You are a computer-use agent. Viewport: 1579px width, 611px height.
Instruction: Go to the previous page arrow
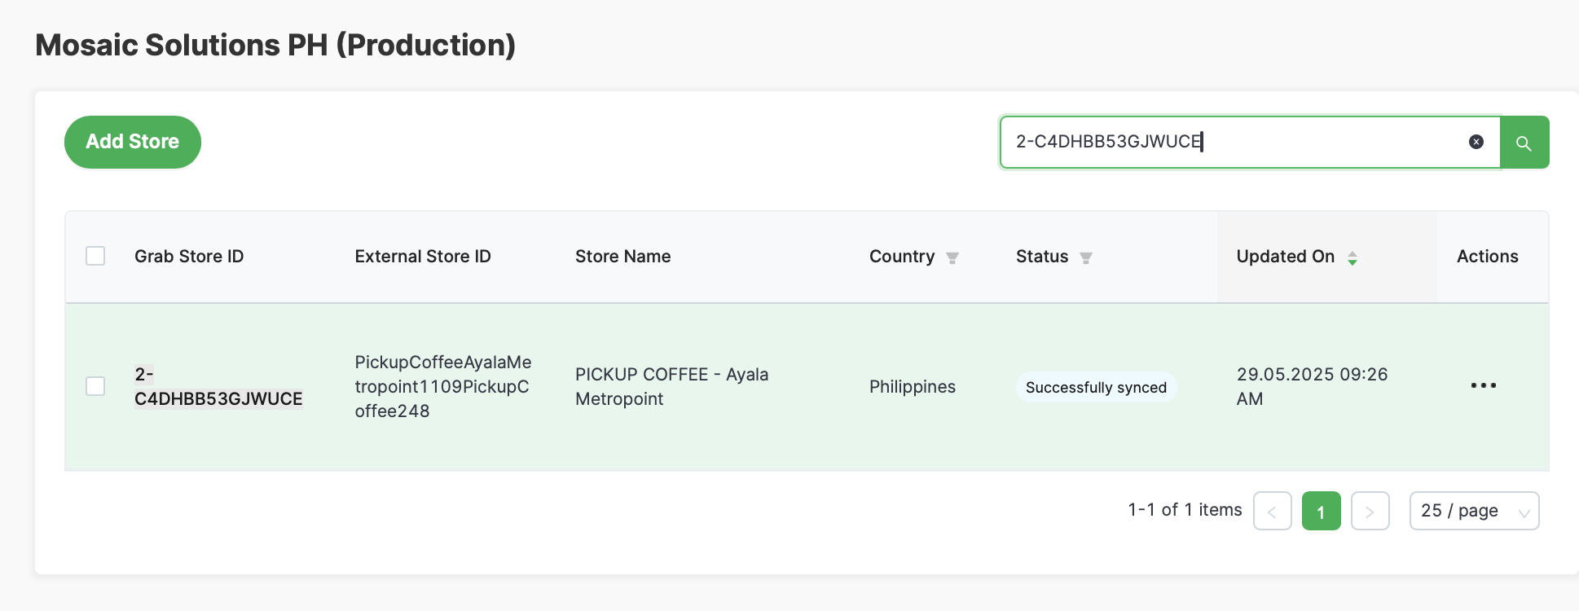click(x=1272, y=511)
